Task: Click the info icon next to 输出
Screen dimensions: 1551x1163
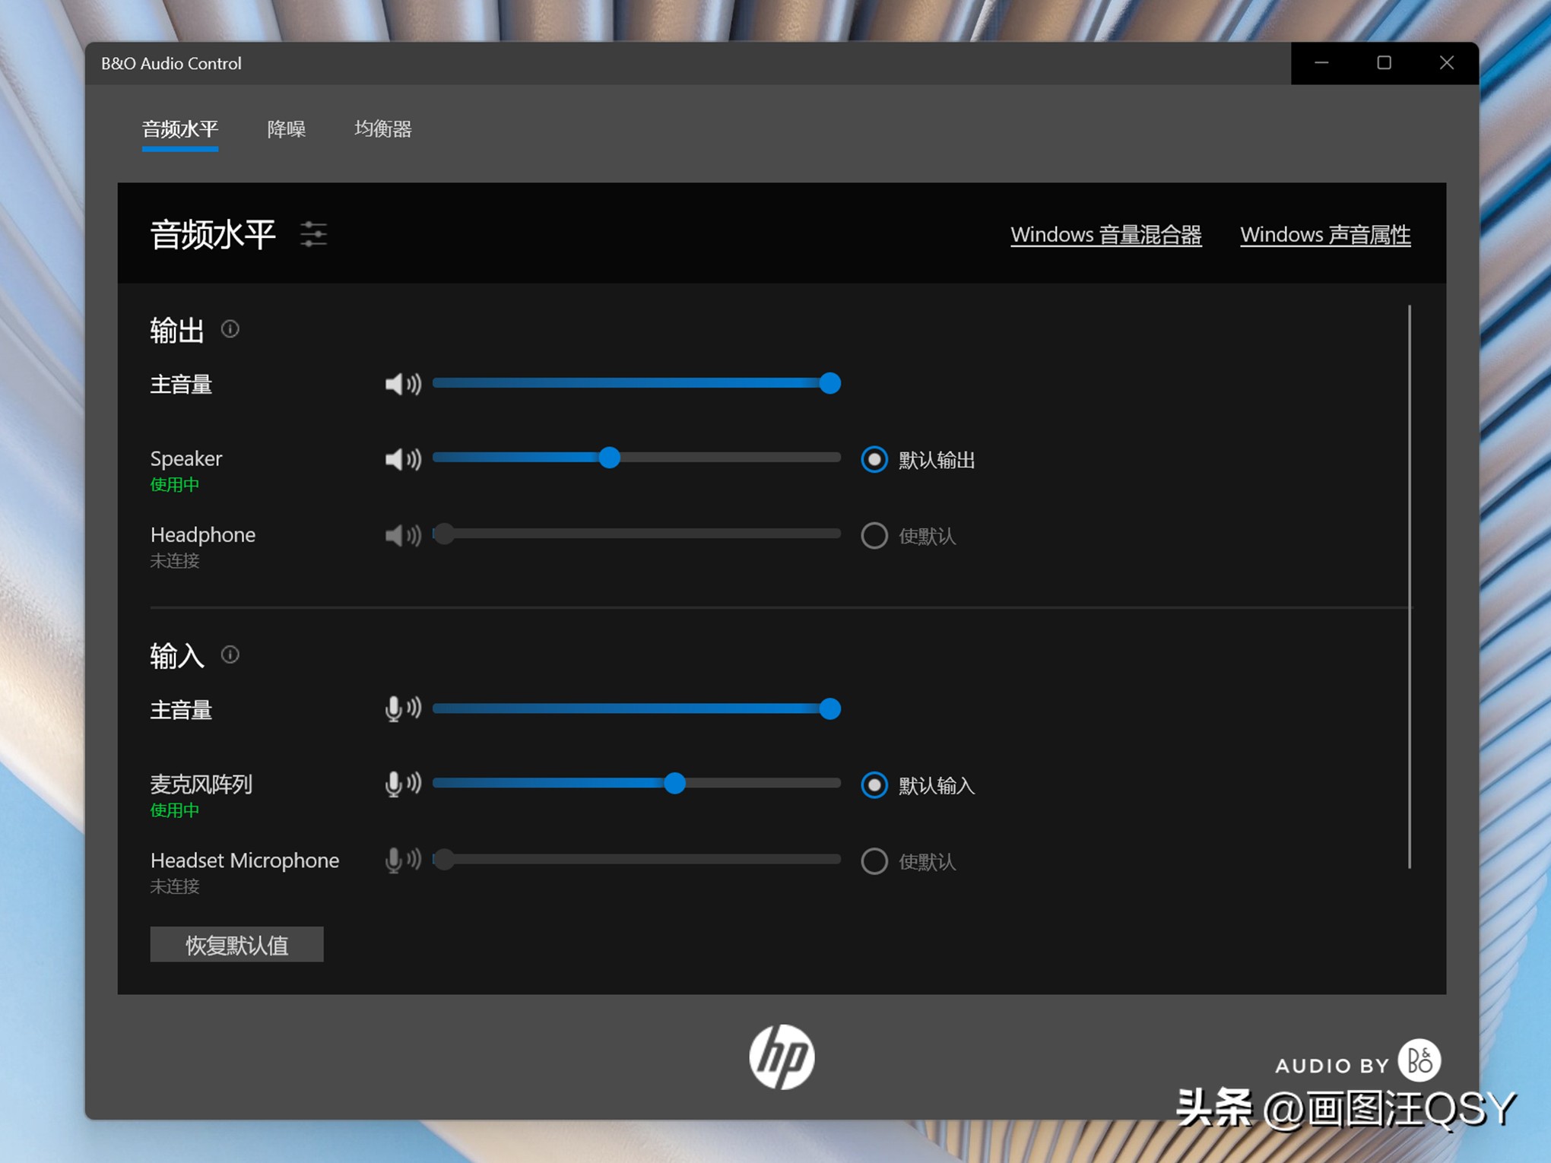Action: tap(230, 329)
